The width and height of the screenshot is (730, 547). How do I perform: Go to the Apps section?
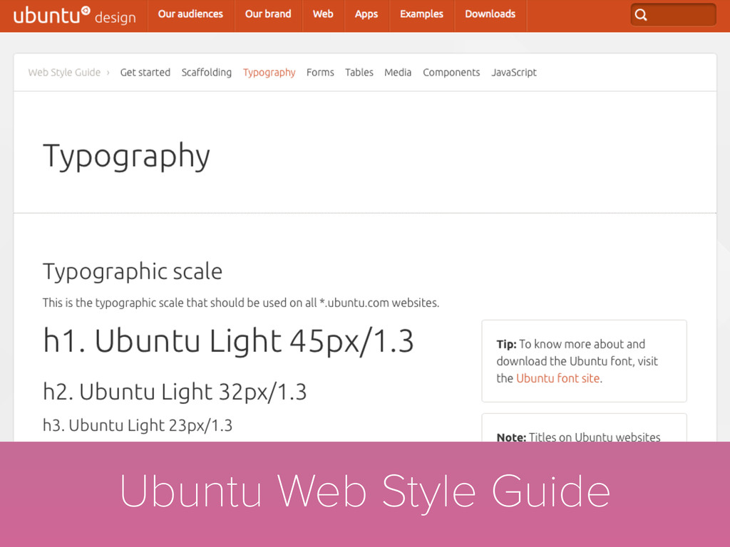[x=366, y=14]
